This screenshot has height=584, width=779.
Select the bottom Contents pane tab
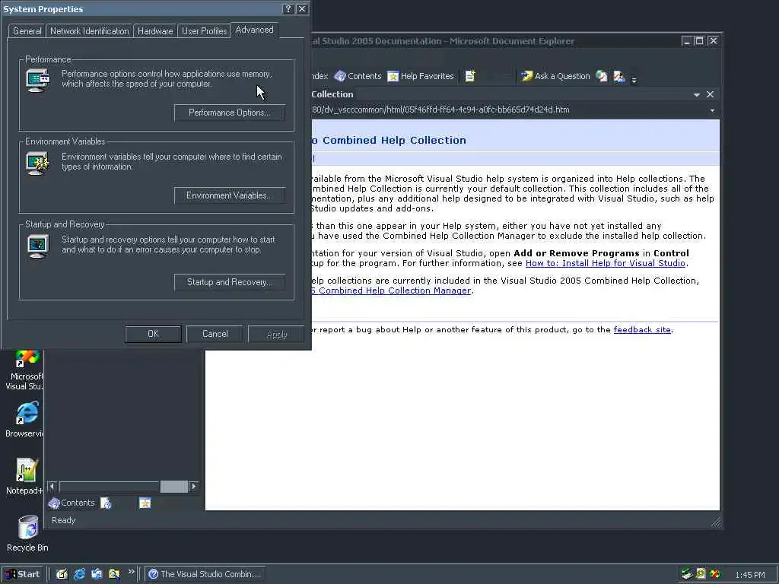tap(72, 503)
